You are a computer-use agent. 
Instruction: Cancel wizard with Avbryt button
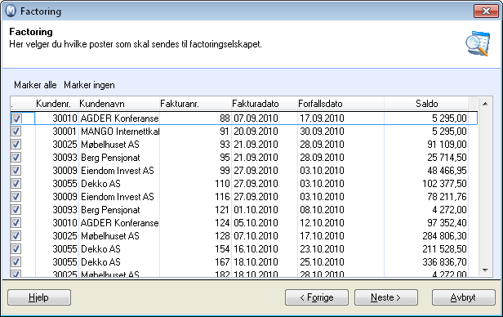[464, 297]
